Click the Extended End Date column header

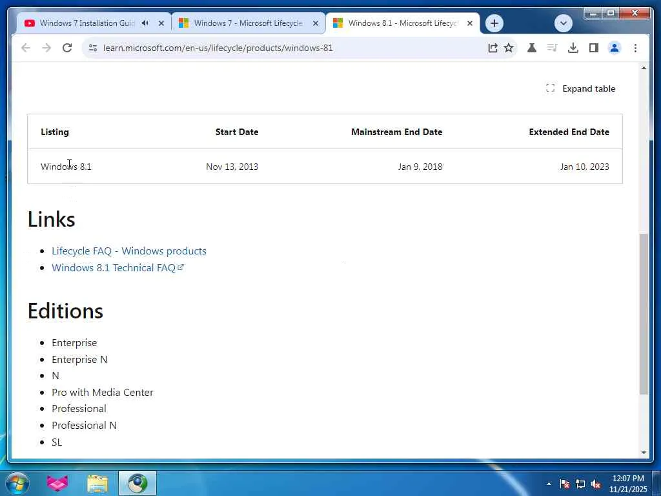(569, 132)
